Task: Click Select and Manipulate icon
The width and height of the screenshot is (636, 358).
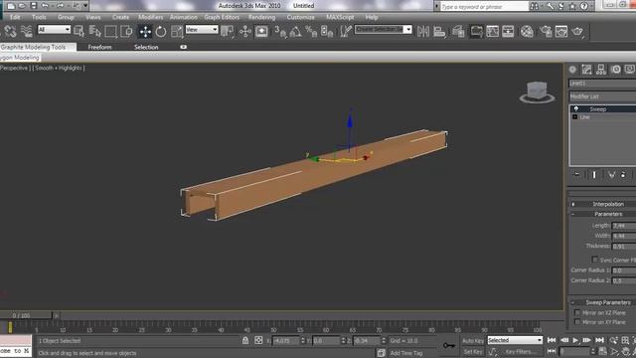Action: point(245,31)
